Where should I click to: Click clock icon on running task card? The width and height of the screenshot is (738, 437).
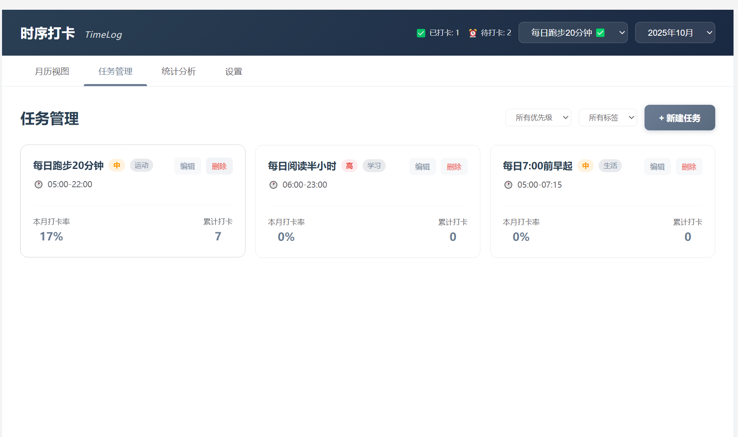click(39, 184)
